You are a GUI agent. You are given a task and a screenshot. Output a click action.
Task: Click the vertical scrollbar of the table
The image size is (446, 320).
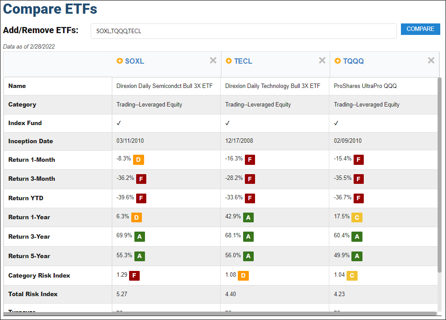(x=439, y=175)
